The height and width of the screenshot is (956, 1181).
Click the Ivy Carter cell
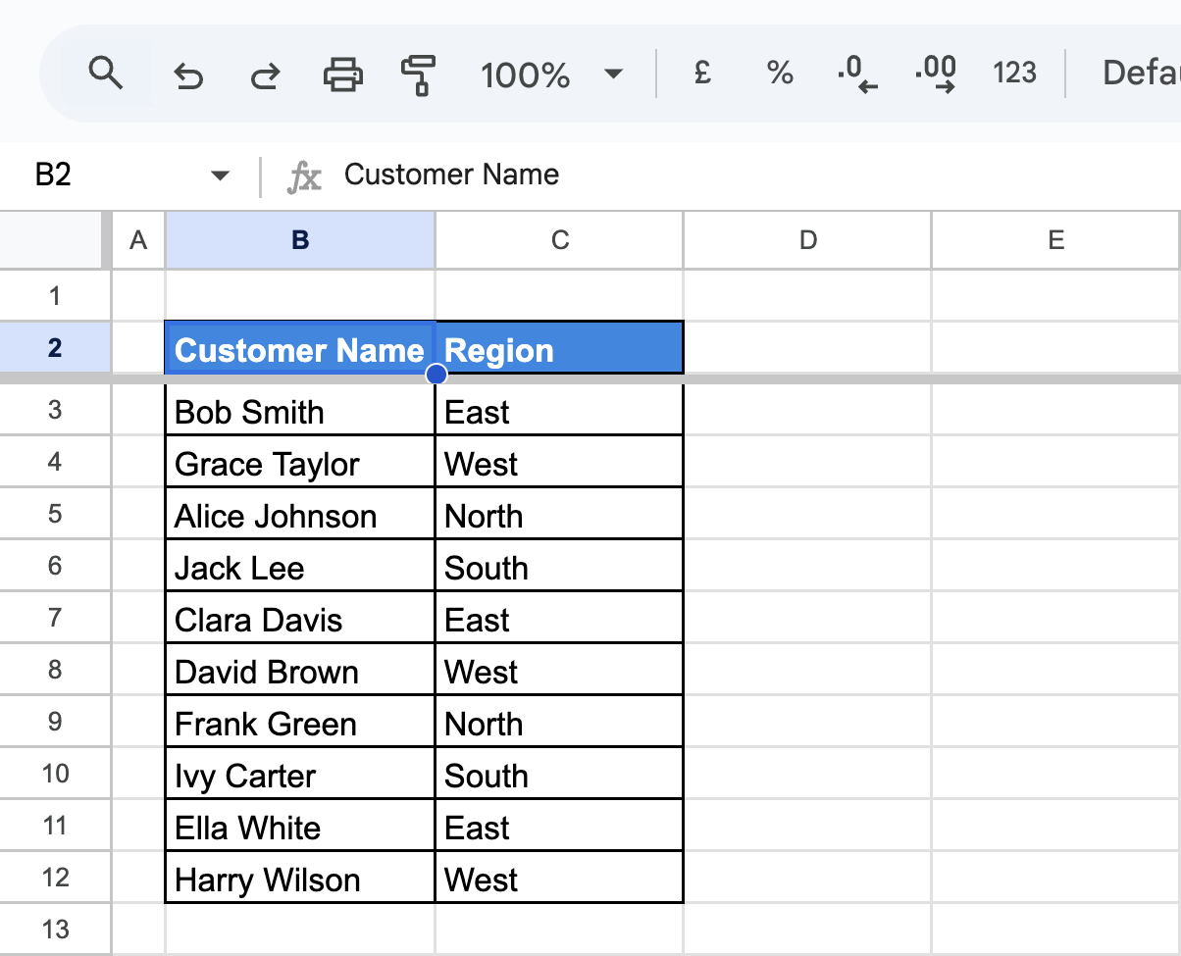[x=300, y=775]
